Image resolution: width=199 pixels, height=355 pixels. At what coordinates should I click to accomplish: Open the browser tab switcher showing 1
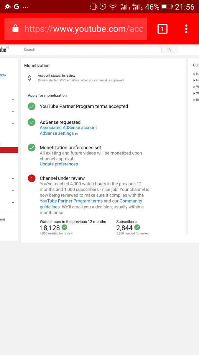[162, 29]
